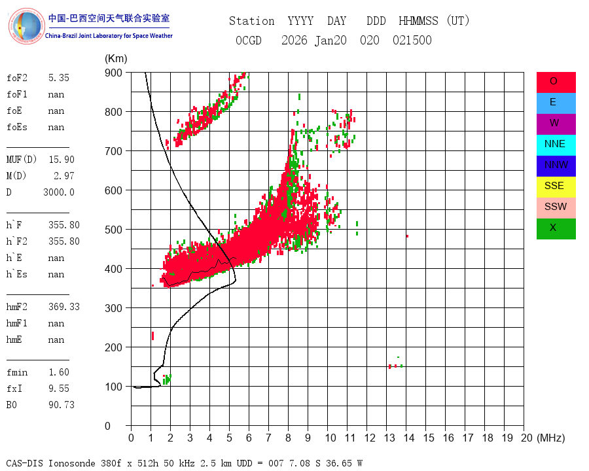Click the fmin value 1.60
Screen dimensions: 589x471
click(x=59, y=372)
